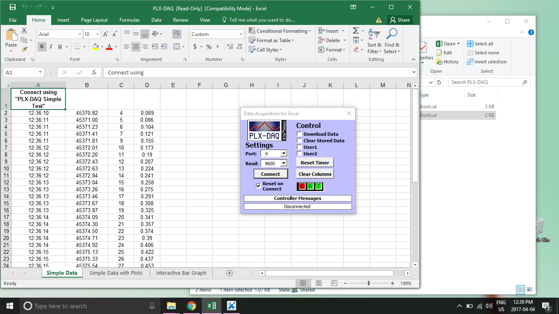
Task: Click the Bold formatting icon
Action: (42, 47)
